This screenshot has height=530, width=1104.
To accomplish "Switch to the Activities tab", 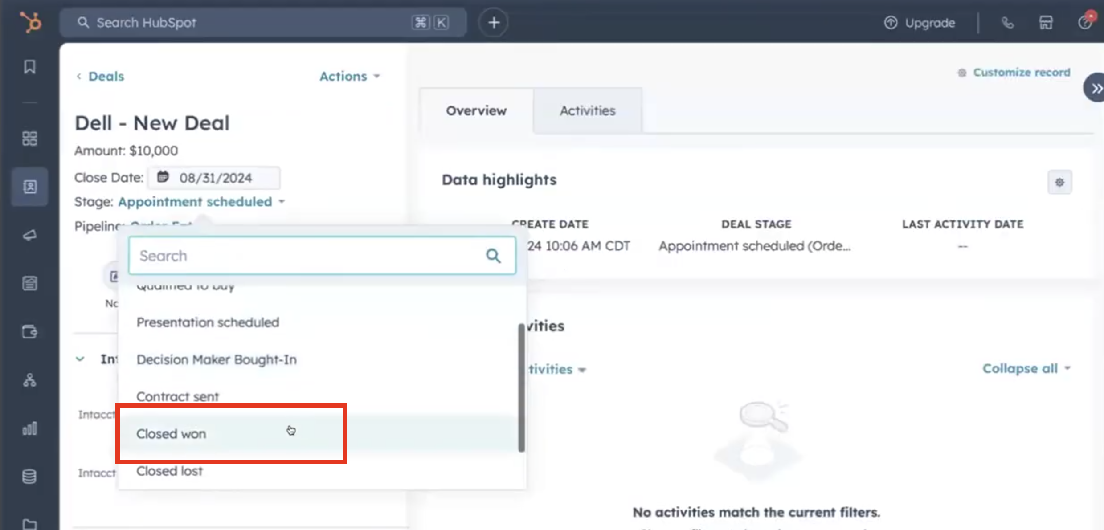I will point(588,110).
